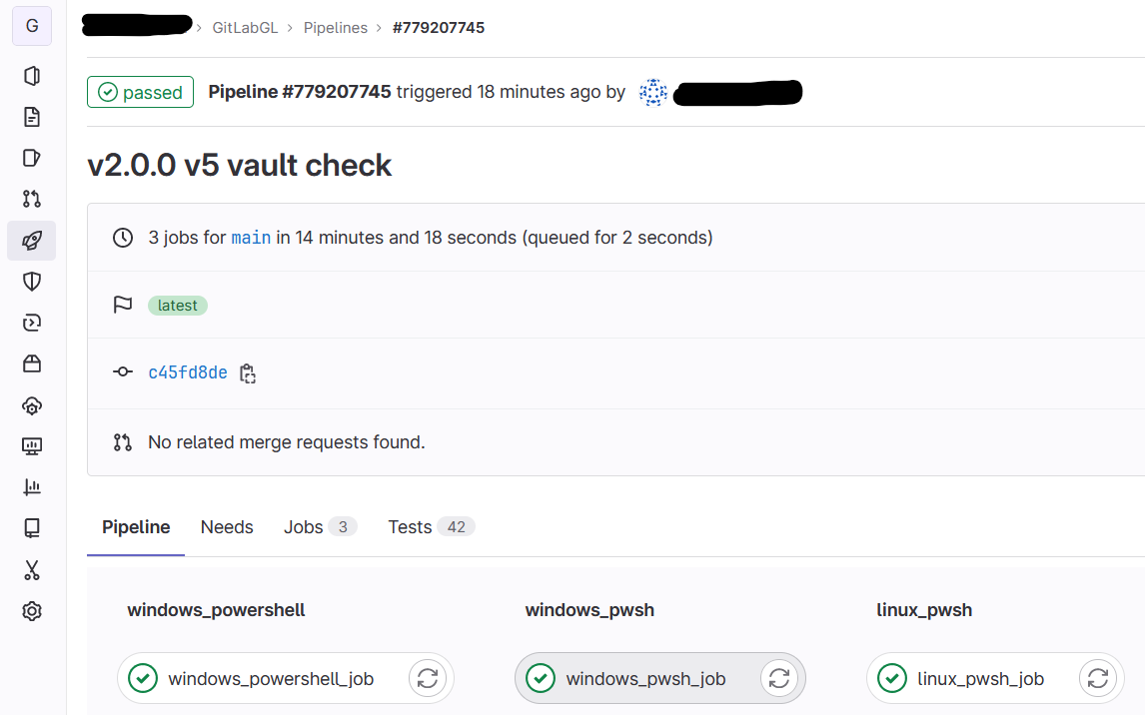Image resolution: width=1145 pixels, height=715 pixels.
Task: Copy commit SHA clipboard icon
Action: pos(248,372)
